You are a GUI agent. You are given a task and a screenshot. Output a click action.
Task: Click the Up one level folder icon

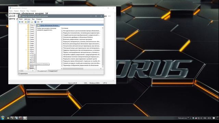tap(26, 22)
